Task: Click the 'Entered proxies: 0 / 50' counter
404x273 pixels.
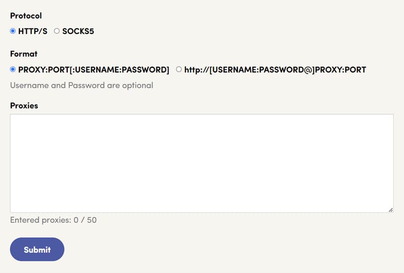Action: 53,220
